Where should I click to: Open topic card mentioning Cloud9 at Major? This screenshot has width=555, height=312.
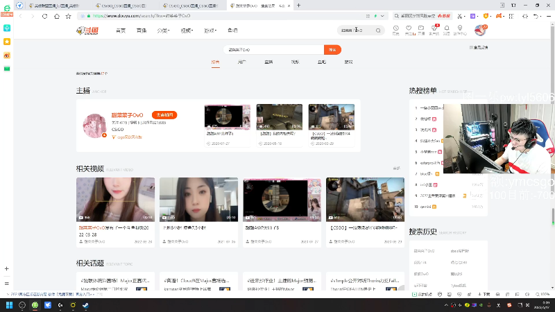(x=198, y=281)
